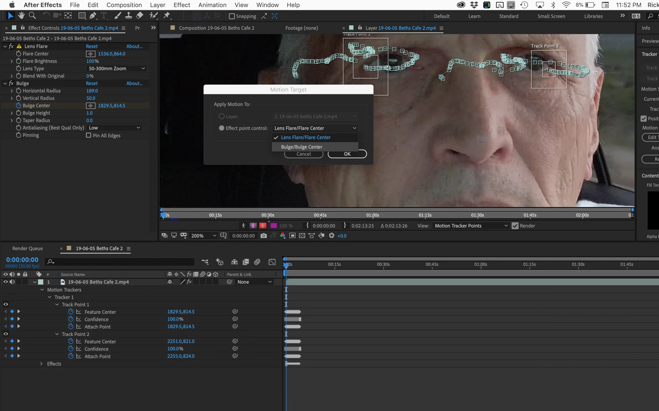Toggle Bulge Center stopwatch
Image resolution: width=659 pixels, height=411 pixels.
18,105
